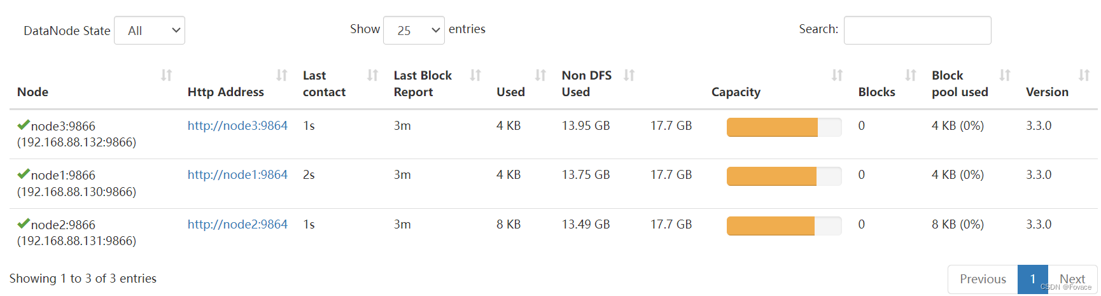Sort by Block pool used icon

(1005, 76)
